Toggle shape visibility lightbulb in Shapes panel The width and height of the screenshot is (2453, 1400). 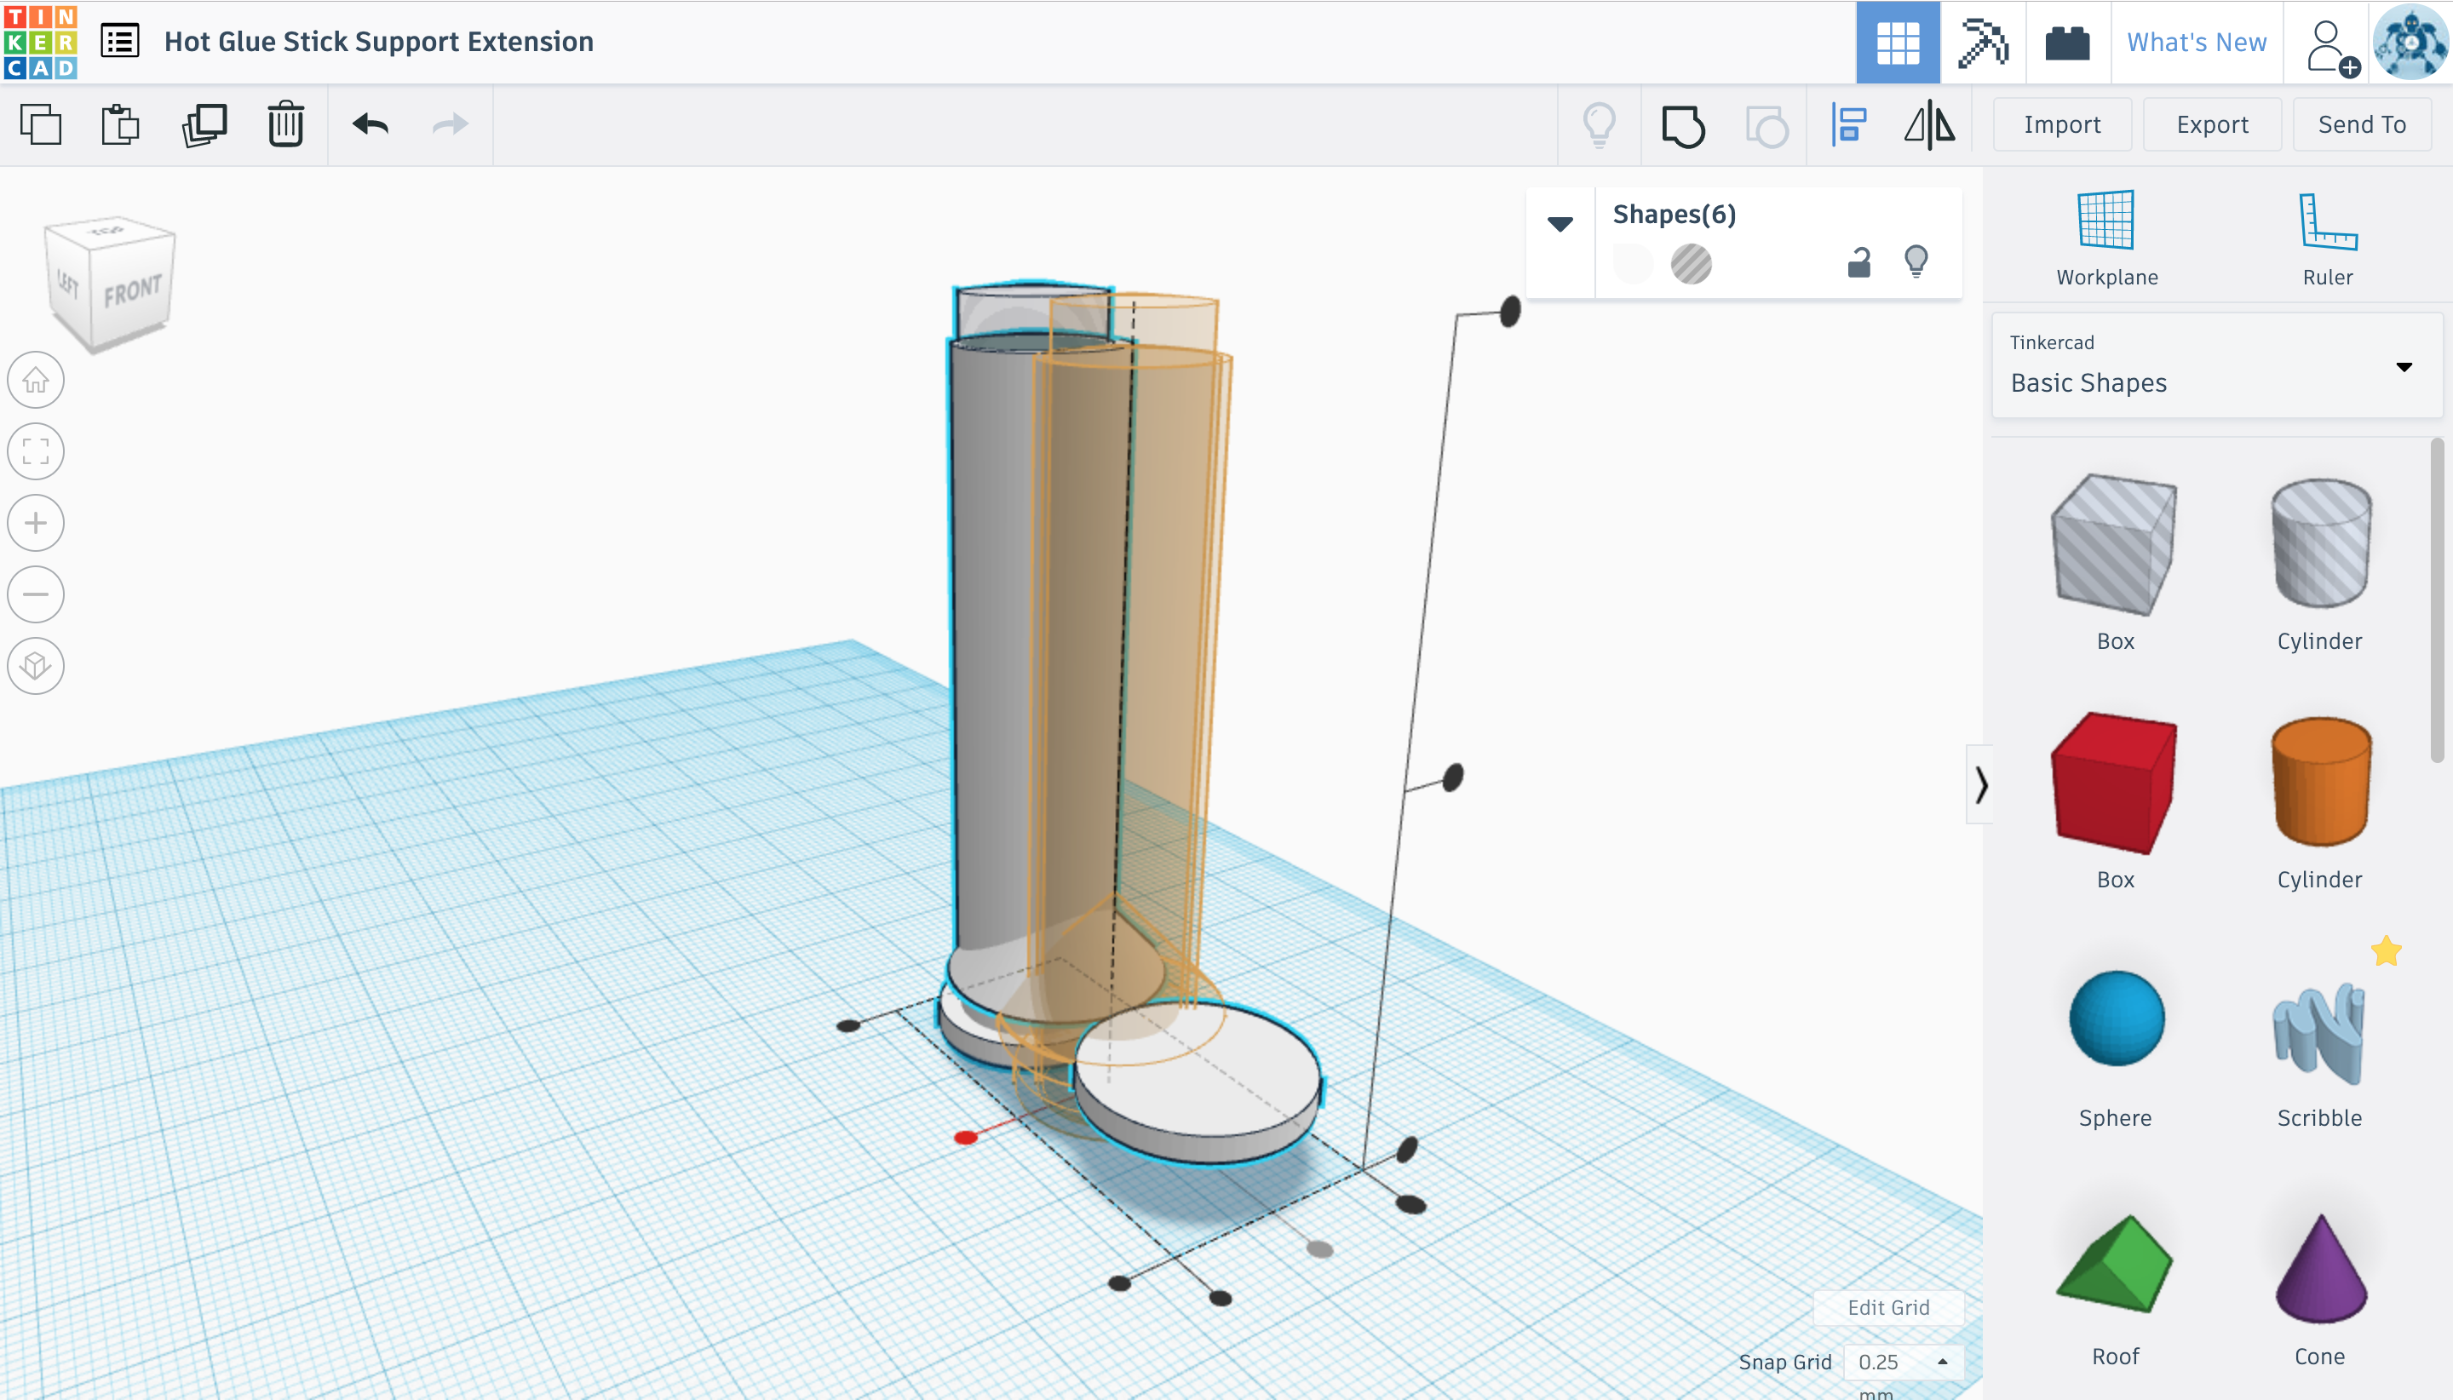click(x=1916, y=261)
